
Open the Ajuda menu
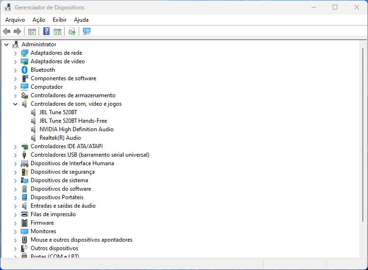[81, 20]
